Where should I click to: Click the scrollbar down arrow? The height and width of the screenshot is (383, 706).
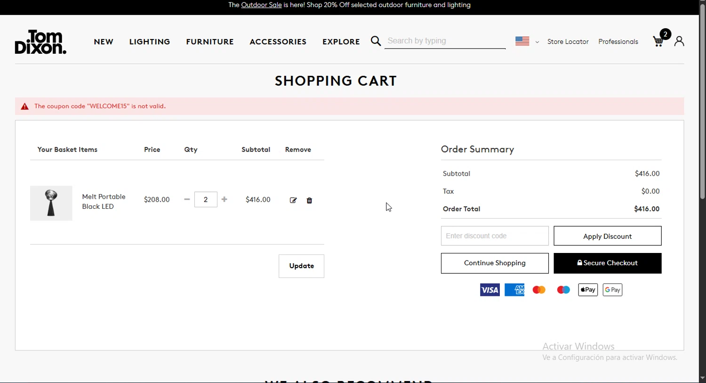coord(702,378)
